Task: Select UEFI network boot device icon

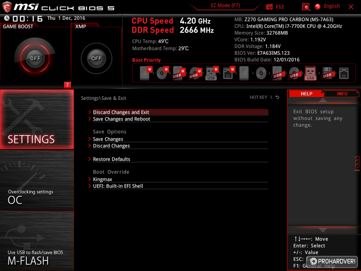Action: (x=228, y=73)
